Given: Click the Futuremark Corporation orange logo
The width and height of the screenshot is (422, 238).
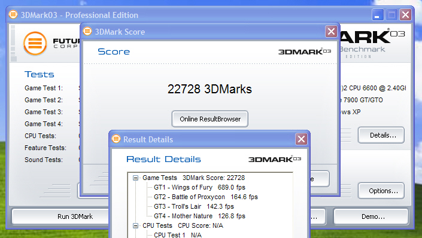Looking at the screenshot, I should coord(35,43).
